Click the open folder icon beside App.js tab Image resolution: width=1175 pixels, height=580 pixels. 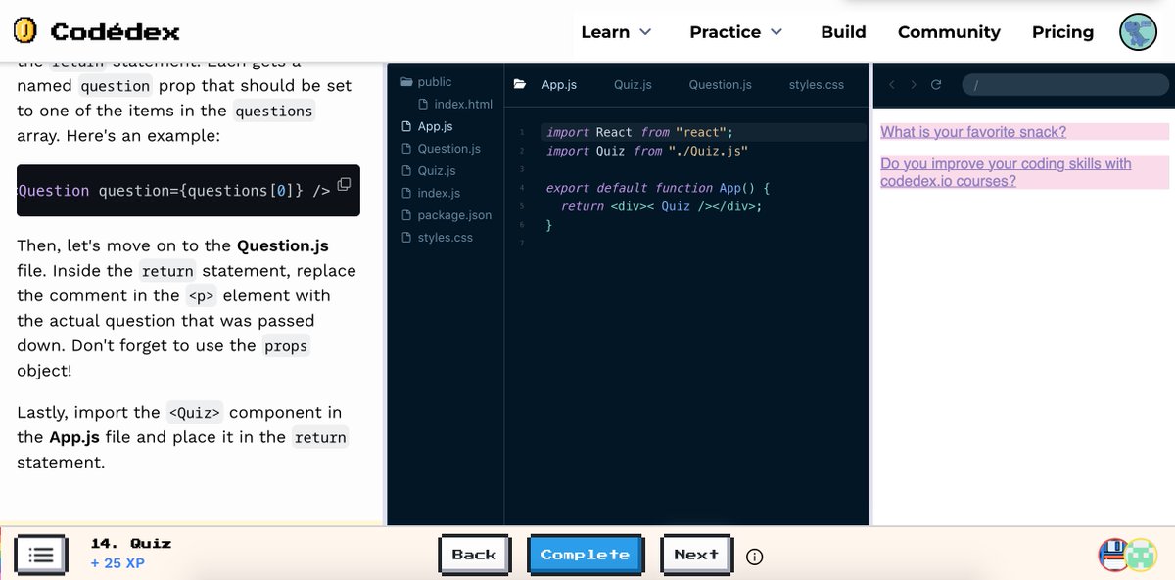[520, 85]
